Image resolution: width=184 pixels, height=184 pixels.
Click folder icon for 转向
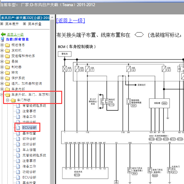pyautogui.click(x=7, y=73)
